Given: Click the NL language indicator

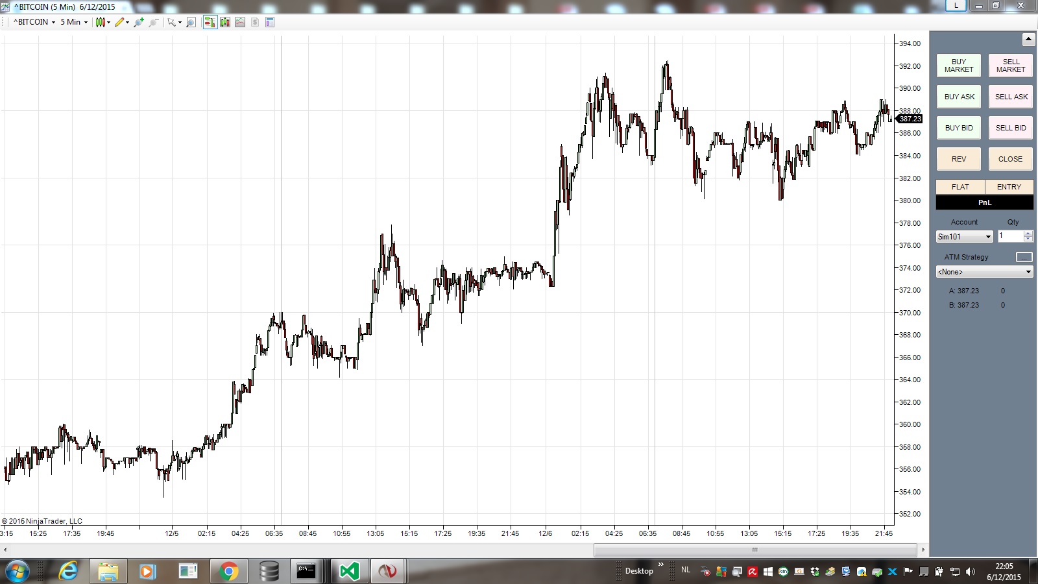Looking at the screenshot, I should (x=686, y=570).
